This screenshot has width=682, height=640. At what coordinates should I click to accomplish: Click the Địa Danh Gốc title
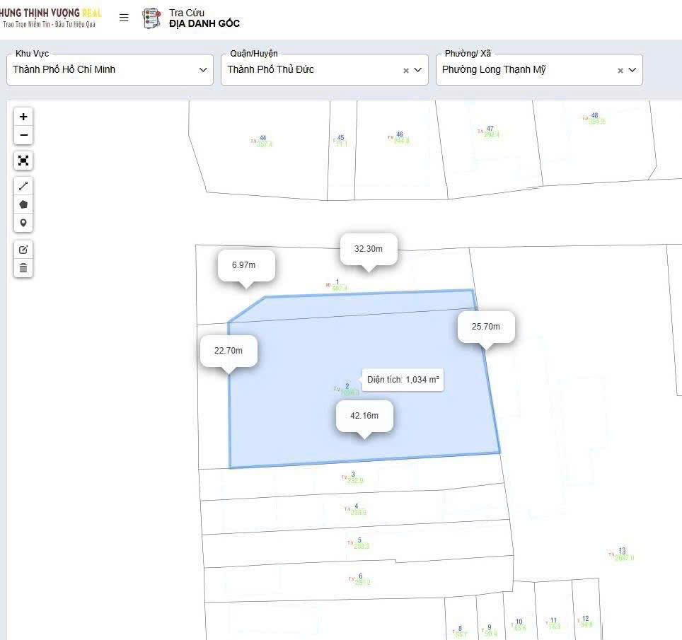[204, 23]
